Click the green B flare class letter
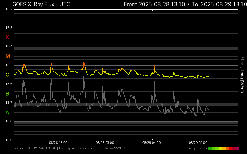 coord(8,94)
